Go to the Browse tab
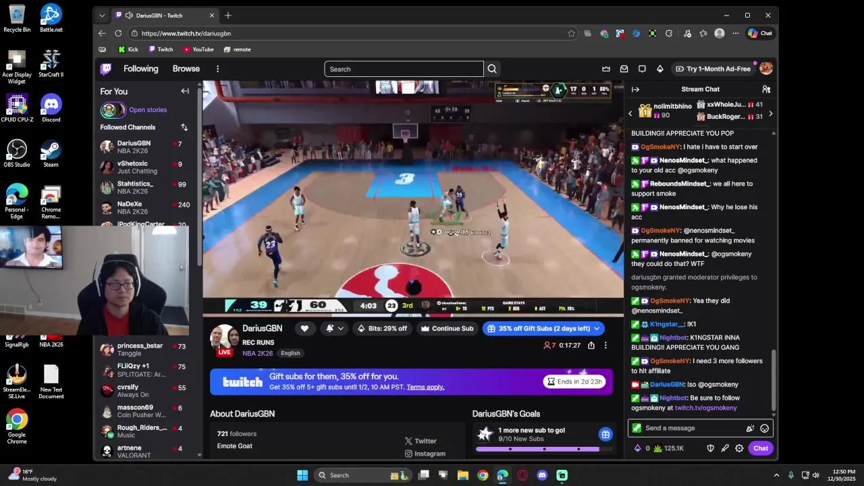The image size is (864, 486). [186, 69]
